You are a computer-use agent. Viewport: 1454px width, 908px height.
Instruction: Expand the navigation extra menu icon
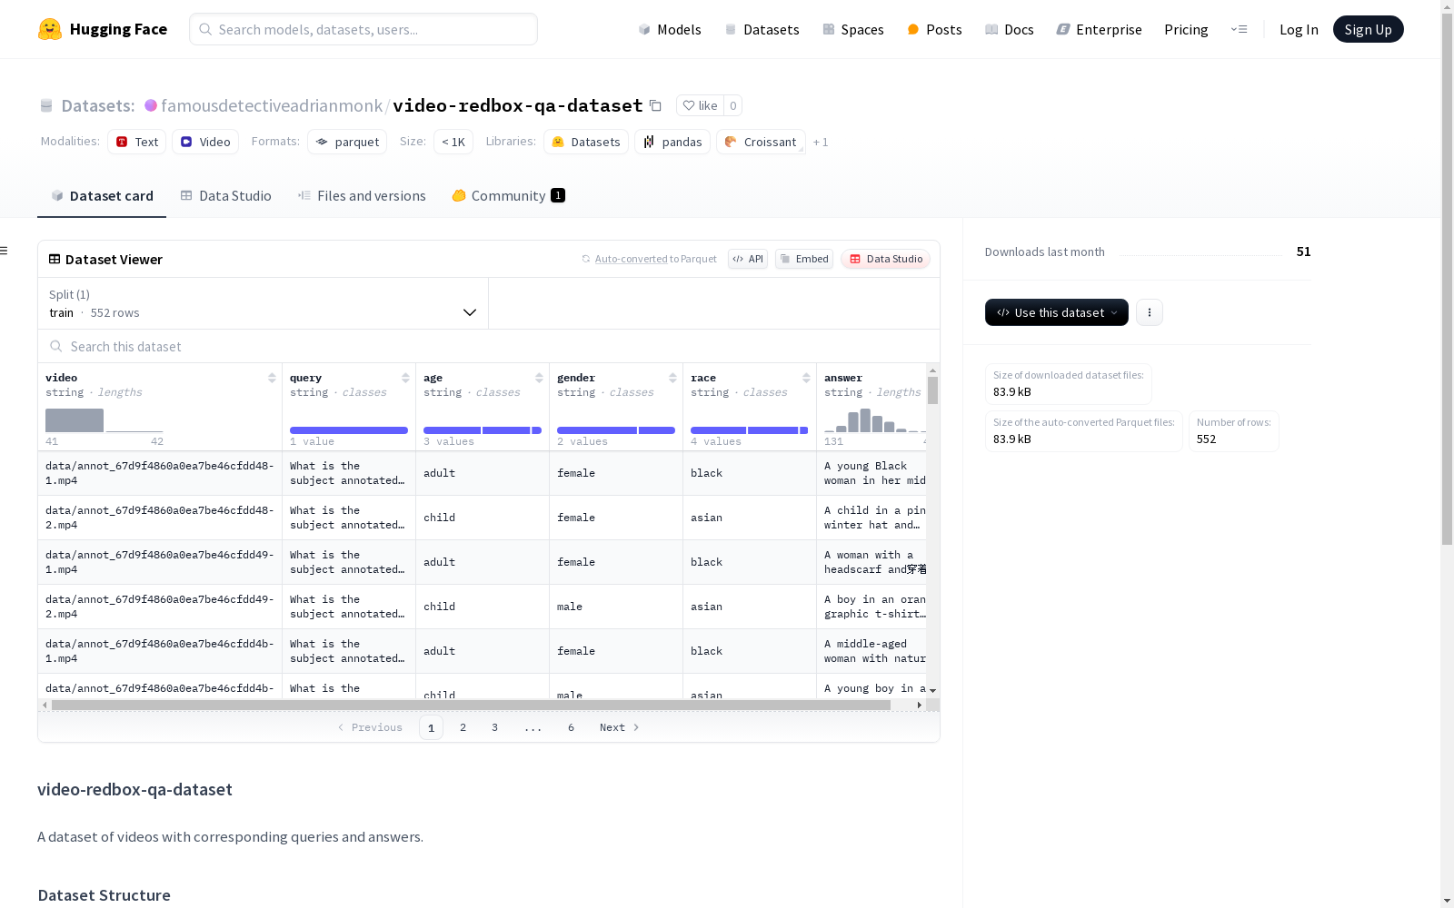click(x=1239, y=29)
